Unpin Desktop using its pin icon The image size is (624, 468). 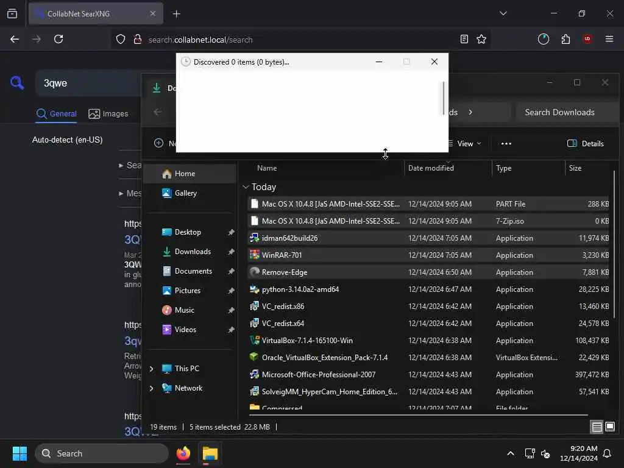231,232
